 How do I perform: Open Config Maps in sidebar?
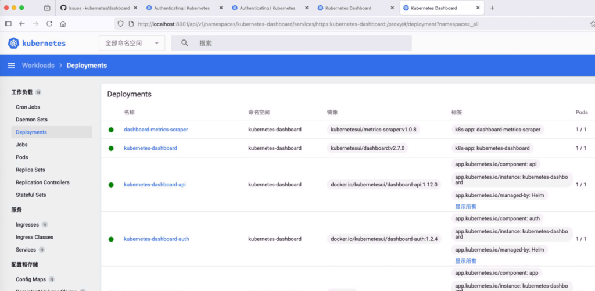(31, 279)
